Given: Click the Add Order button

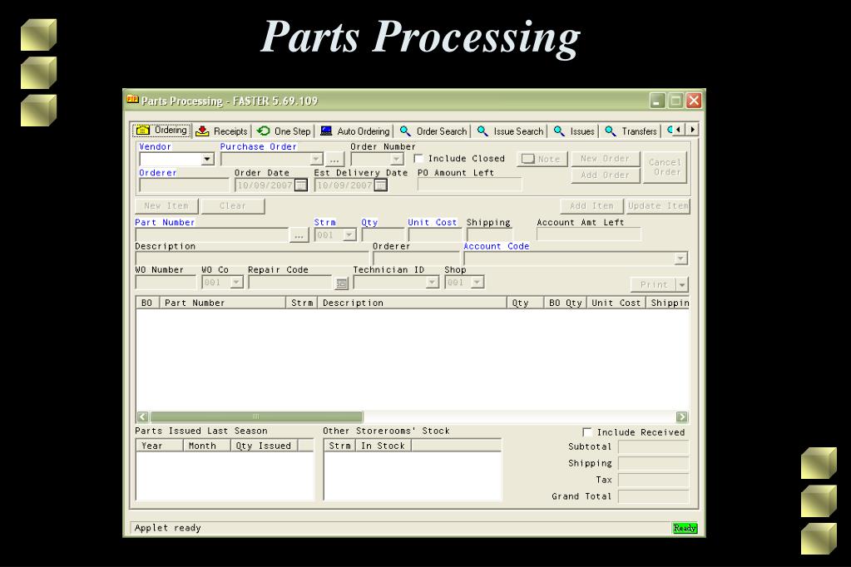Looking at the screenshot, I should pyautogui.click(x=605, y=175).
